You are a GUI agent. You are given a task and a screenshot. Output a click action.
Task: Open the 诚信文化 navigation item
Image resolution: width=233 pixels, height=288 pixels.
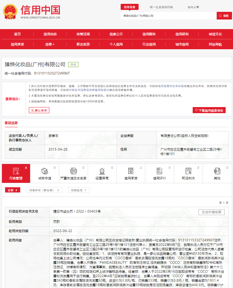[x=215, y=34]
